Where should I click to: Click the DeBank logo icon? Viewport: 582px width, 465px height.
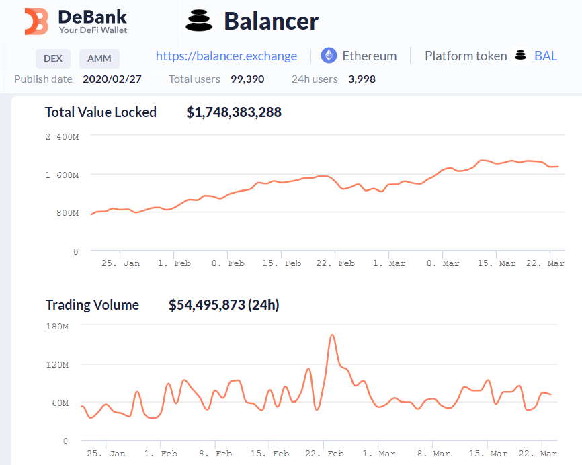[x=36, y=22]
